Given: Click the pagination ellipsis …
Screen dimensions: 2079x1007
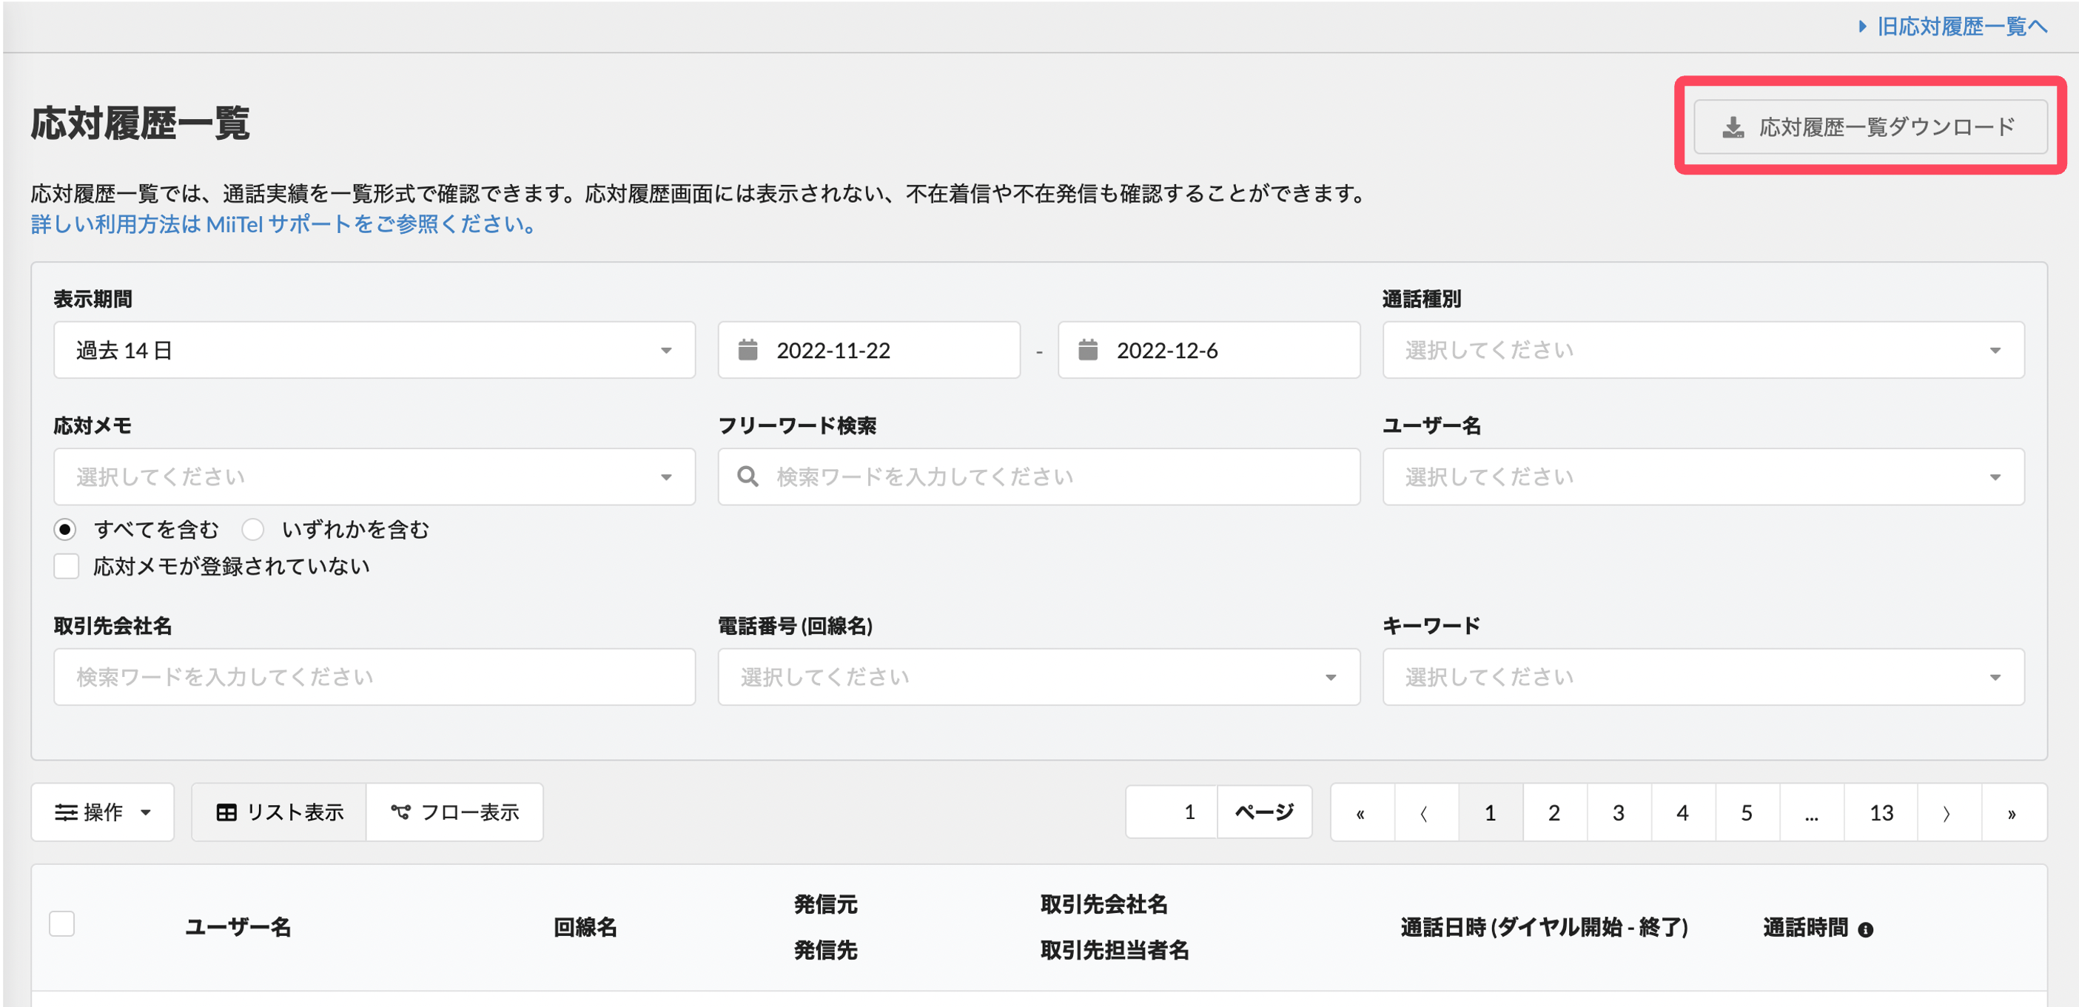Looking at the screenshot, I should tap(1812, 812).
